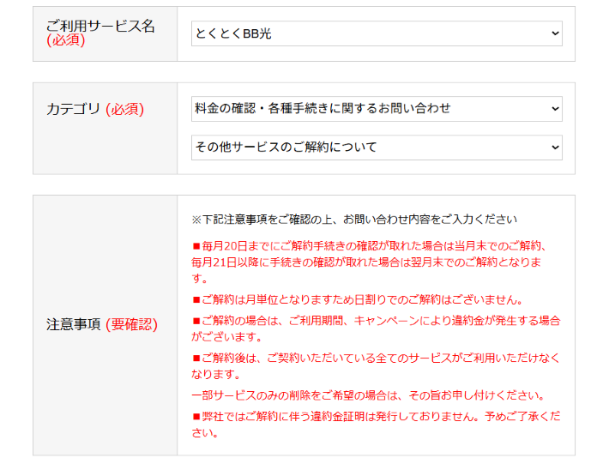This screenshot has width=609, height=464.
Task: Click the notice about ご解約は月単位となります
Action: (x=358, y=299)
